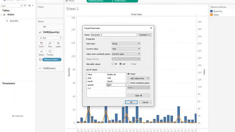Click the blue Quantity legend swatch

211,11
